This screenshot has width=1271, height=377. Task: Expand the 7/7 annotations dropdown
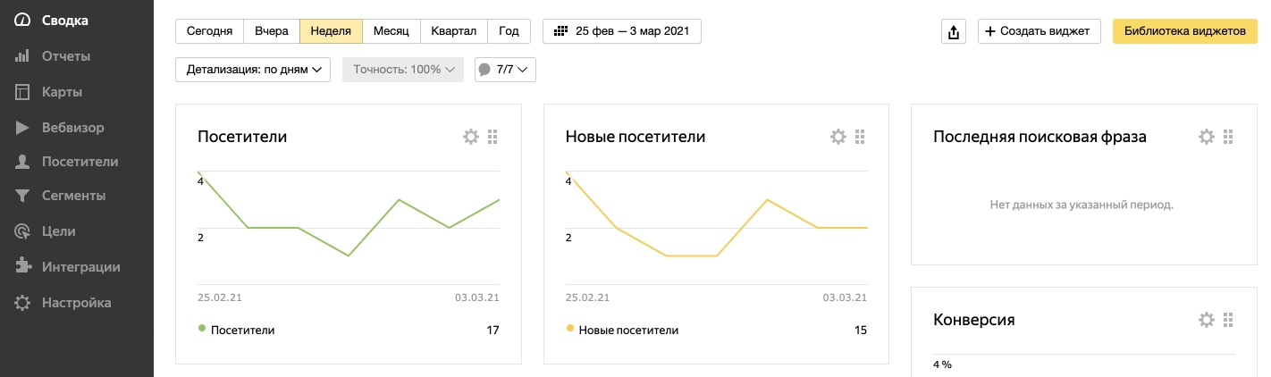pos(505,70)
